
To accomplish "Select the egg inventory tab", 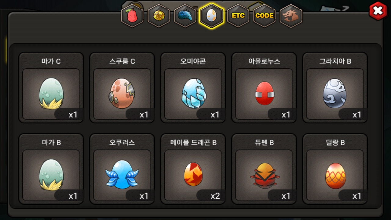I will point(211,16).
